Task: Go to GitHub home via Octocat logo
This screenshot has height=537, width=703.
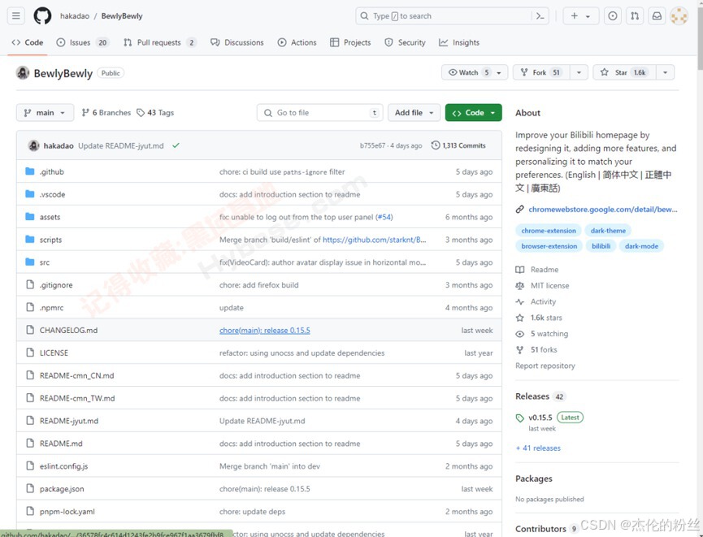Action: point(42,16)
